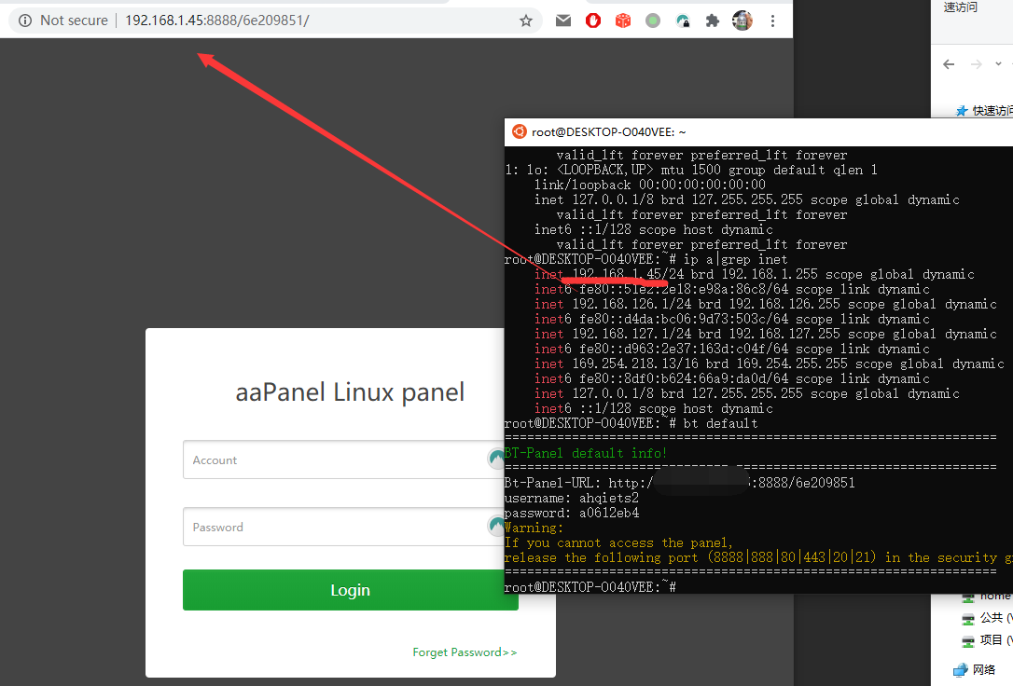Viewport: 1013px width, 686px height.
Task: Click the last terminal prompt root@DESKTOP-O040VEE:~#
Action: pos(590,586)
